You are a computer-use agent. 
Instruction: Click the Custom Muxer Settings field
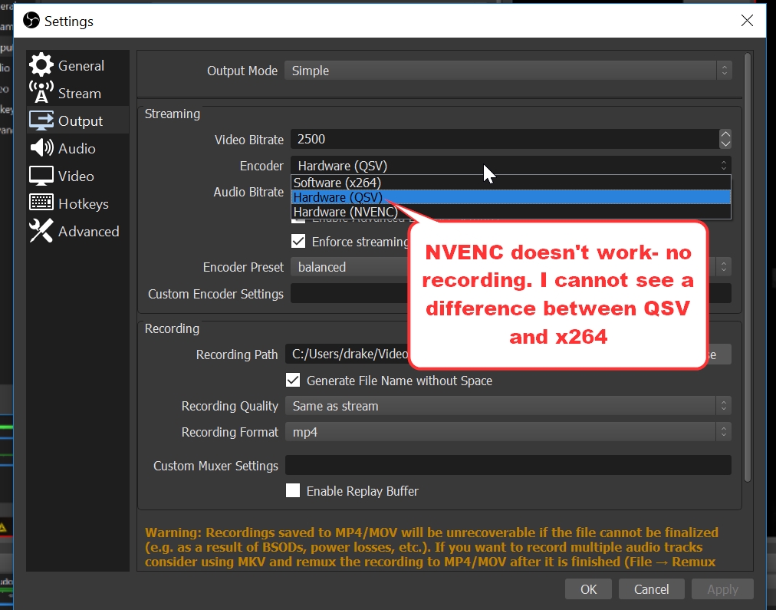(508, 465)
